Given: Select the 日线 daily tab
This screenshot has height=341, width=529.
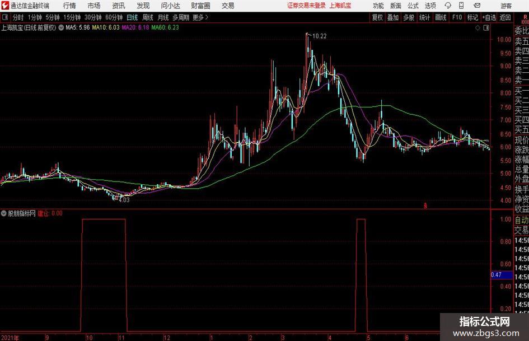Looking at the screenshot, I should point(132,17).
